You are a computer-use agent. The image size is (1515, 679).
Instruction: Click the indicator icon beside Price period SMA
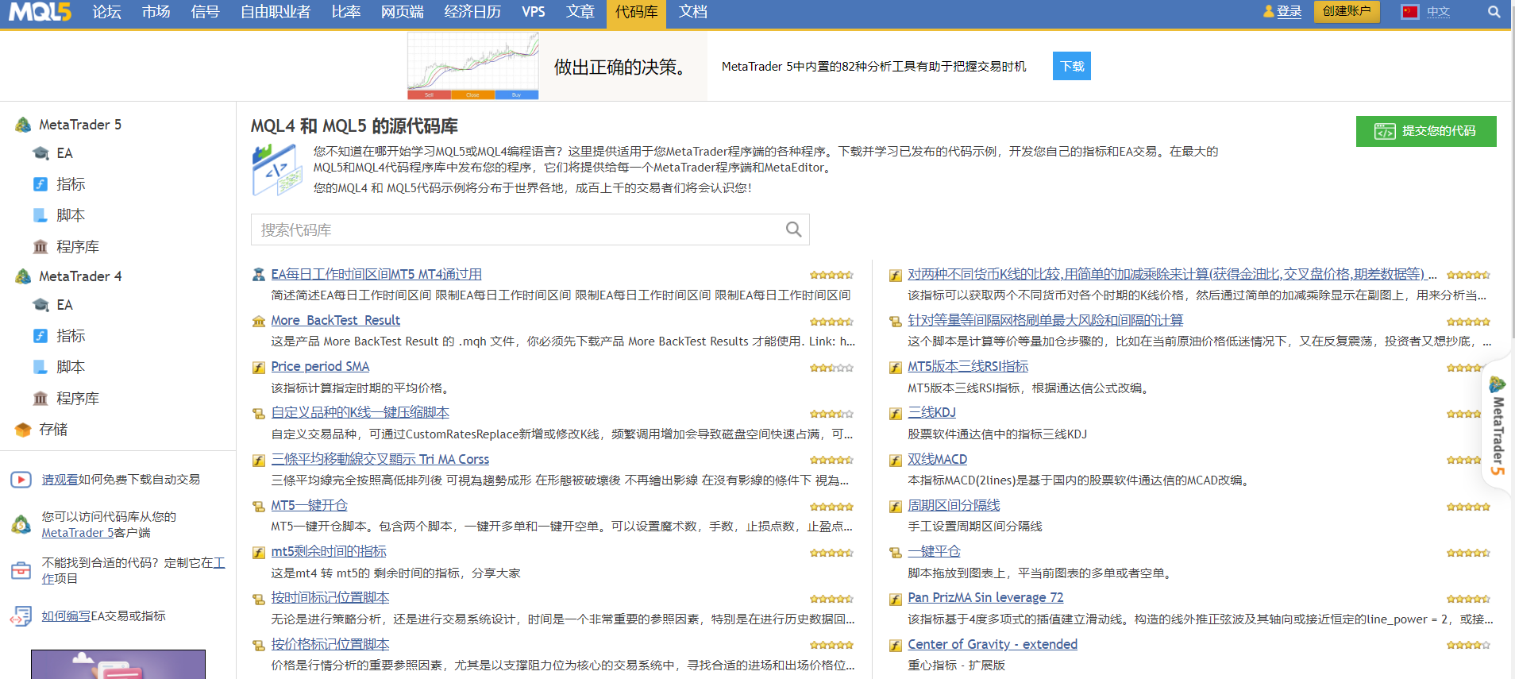click(259, 367)
